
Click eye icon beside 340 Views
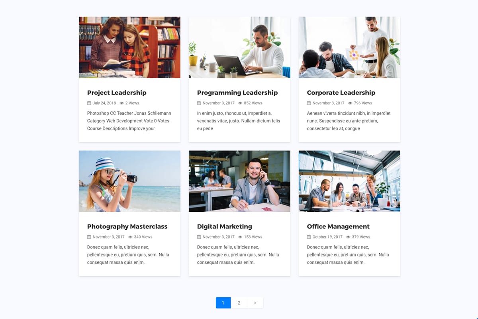pyautogui.click(x=131, y=237)
